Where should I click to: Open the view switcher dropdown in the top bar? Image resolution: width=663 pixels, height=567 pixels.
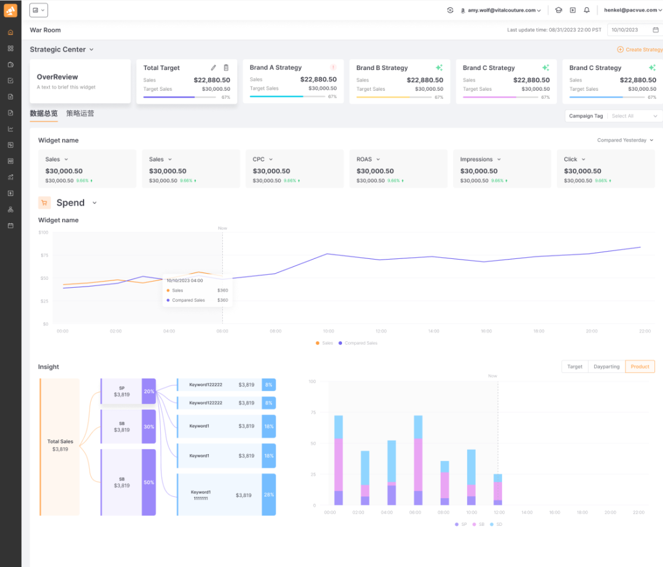point(39,10)
